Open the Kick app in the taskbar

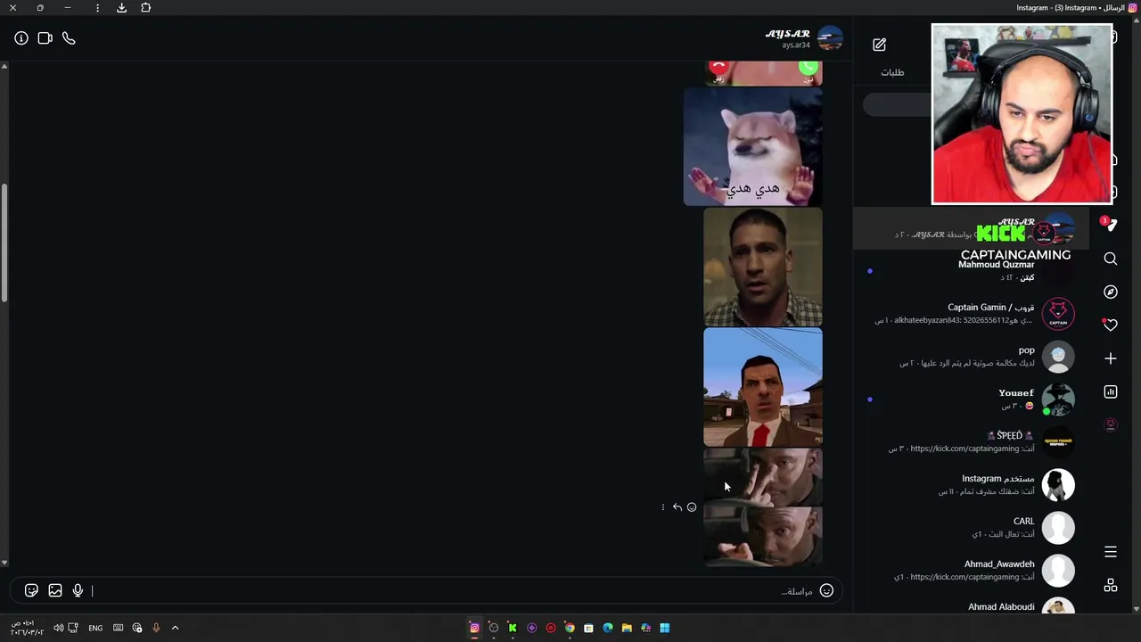click(x=513, y=628)
